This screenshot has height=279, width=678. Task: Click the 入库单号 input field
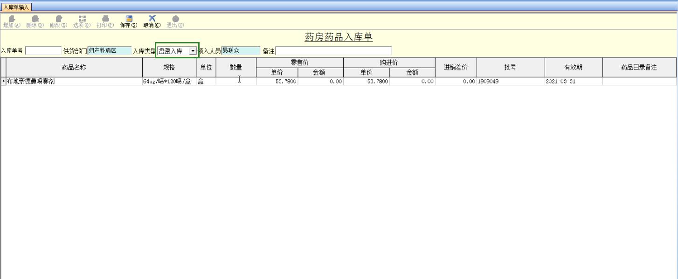[43, 51]
